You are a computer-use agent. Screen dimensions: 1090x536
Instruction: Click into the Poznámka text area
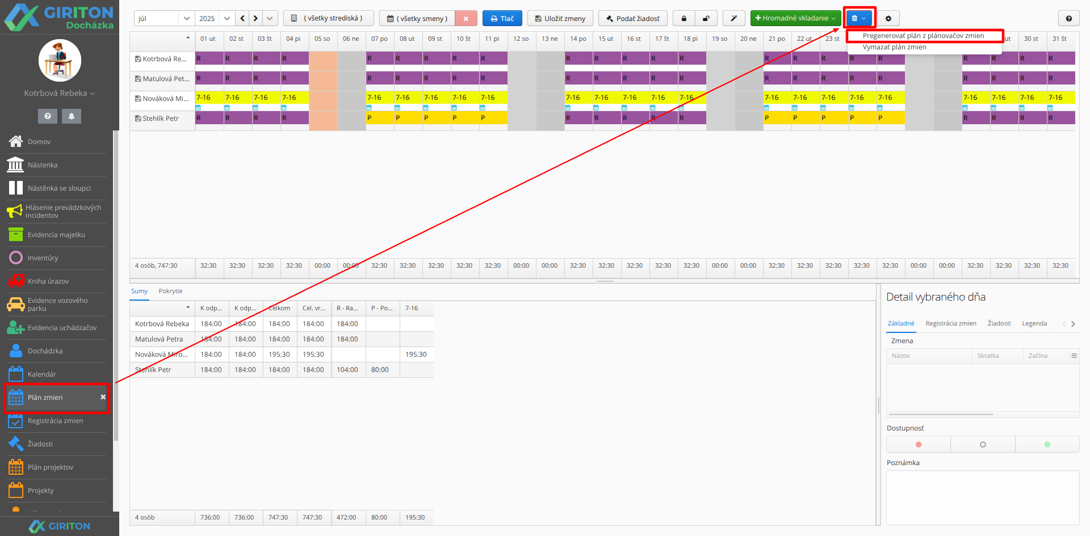[x=983, y=497]
